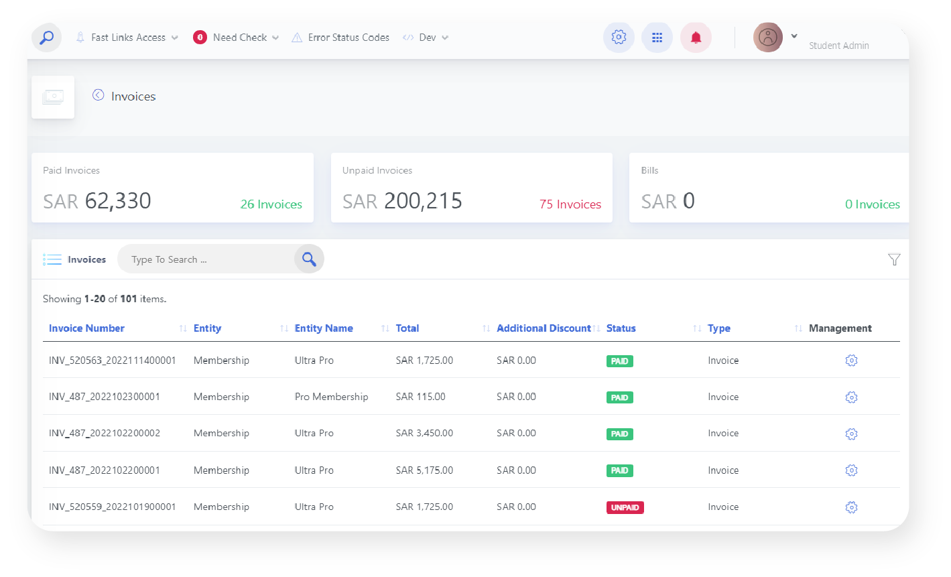Focus the Type To Search field

click(206, 259)
